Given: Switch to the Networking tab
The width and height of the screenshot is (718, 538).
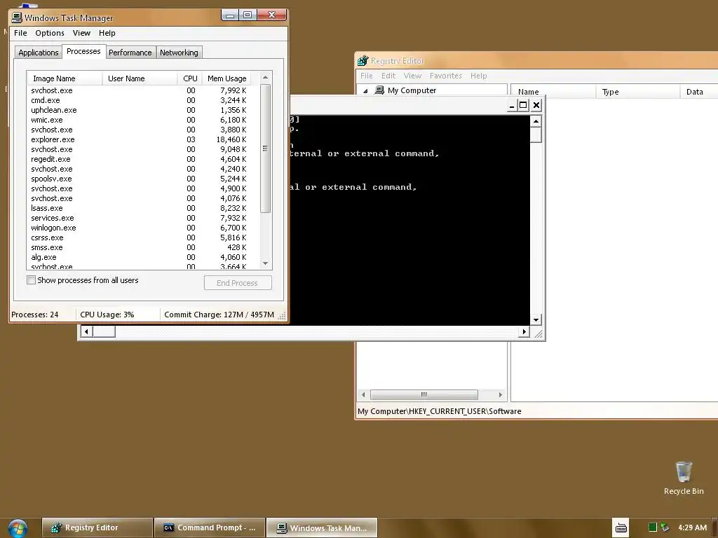Looking at the screenshot, I should tap(179, 53).
